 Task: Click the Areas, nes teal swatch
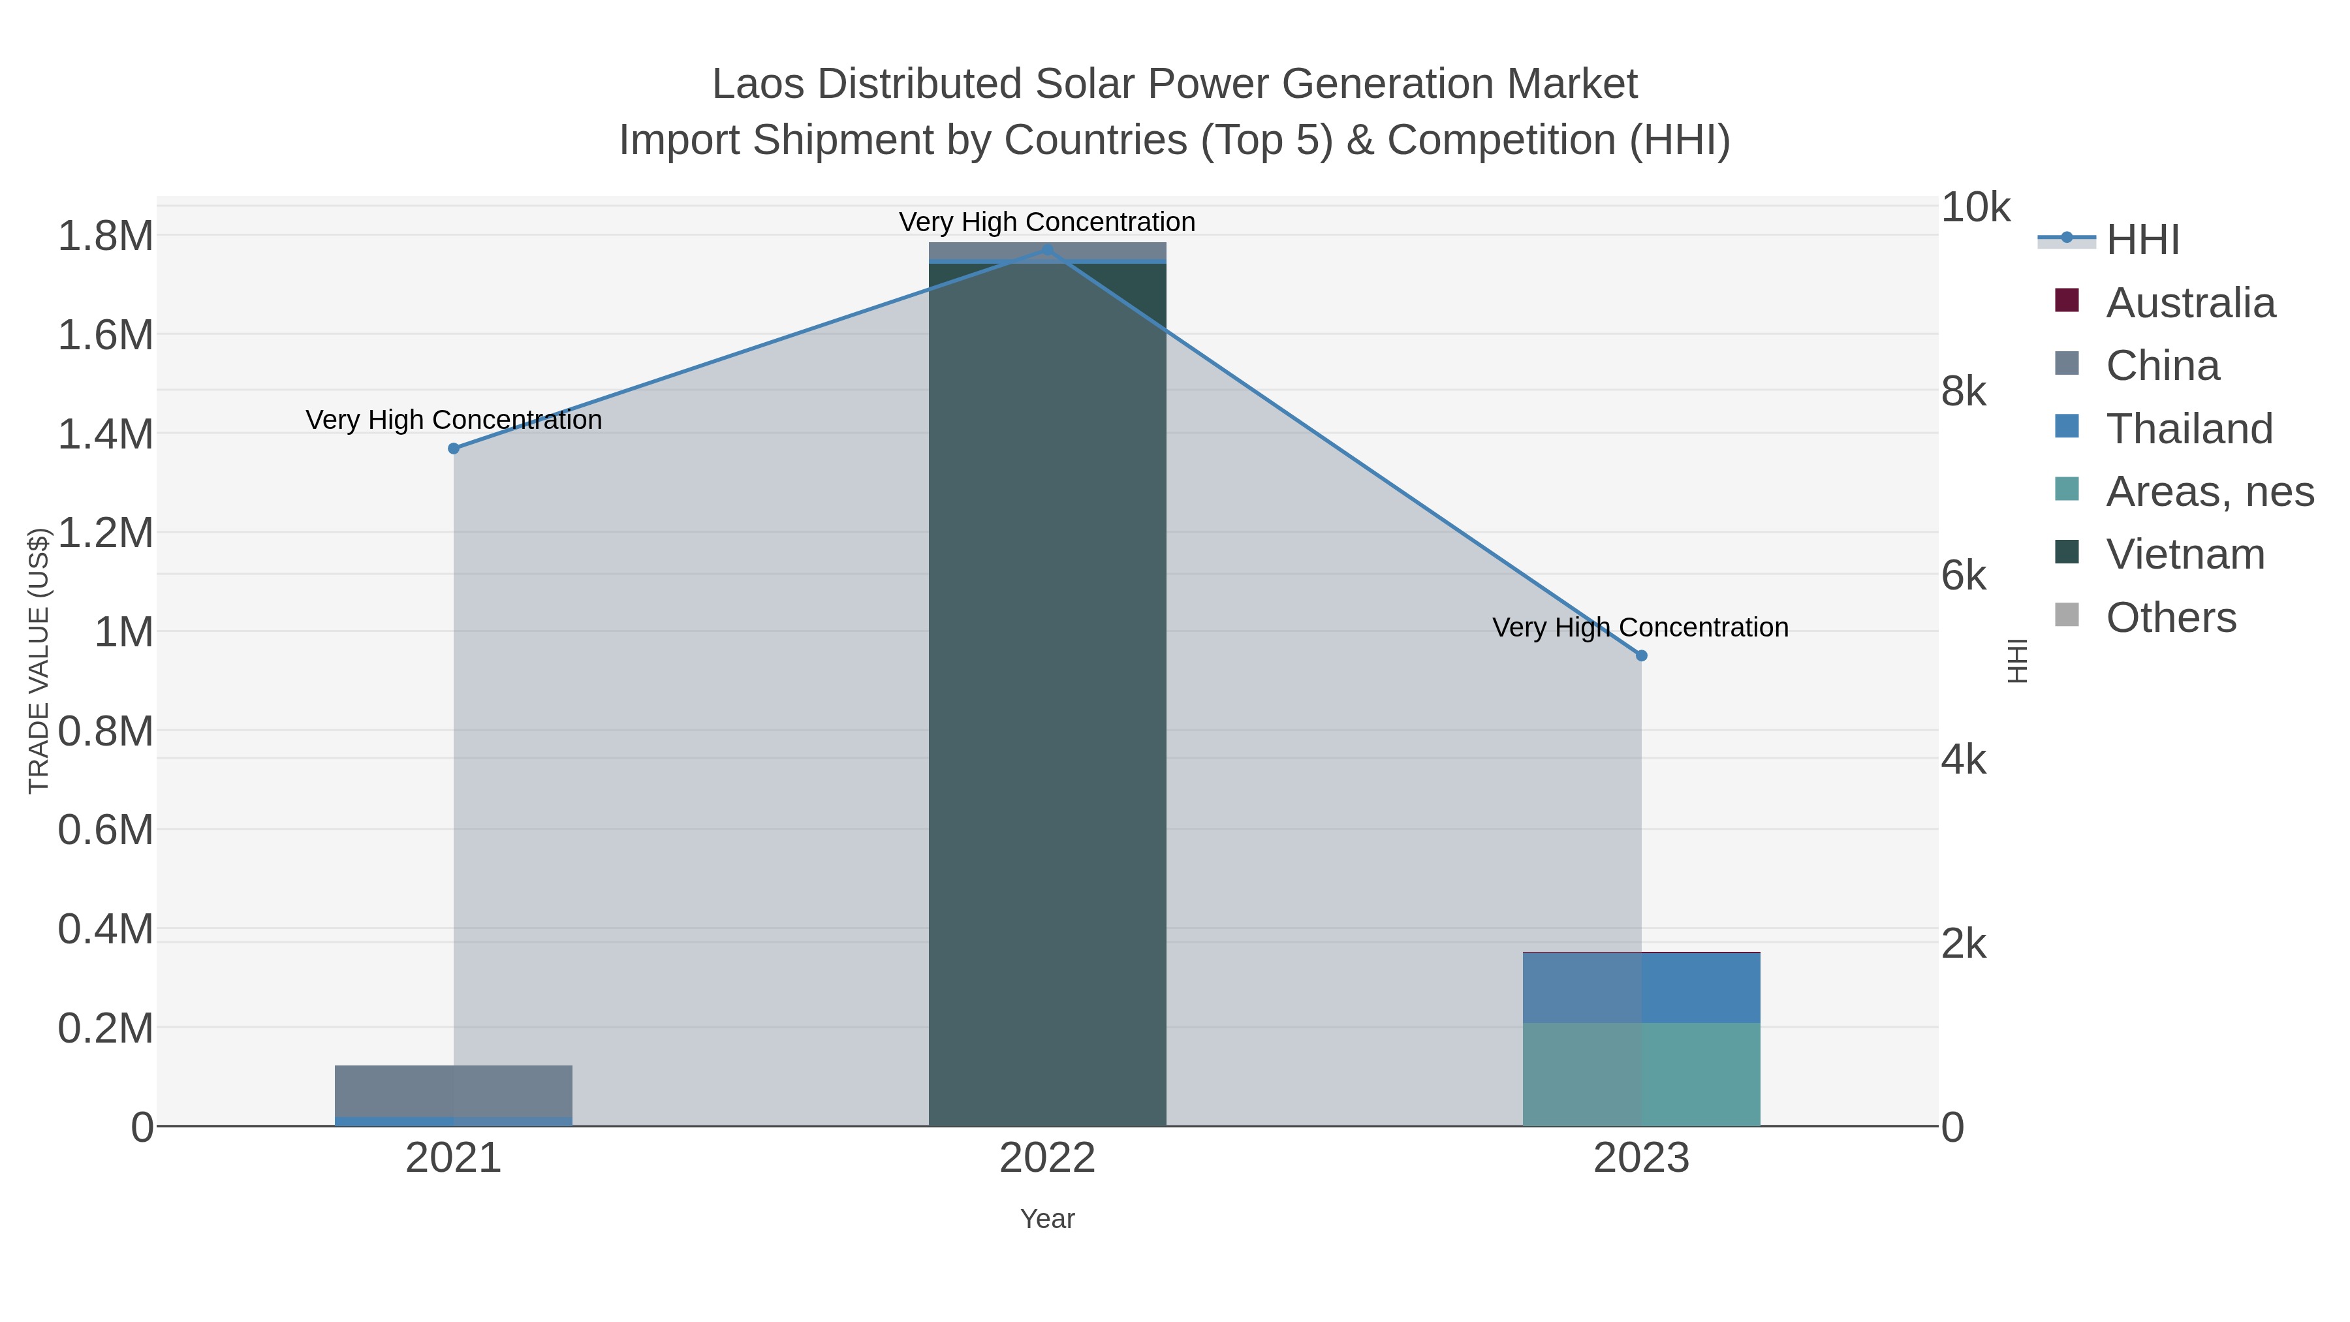[2066, 489]
